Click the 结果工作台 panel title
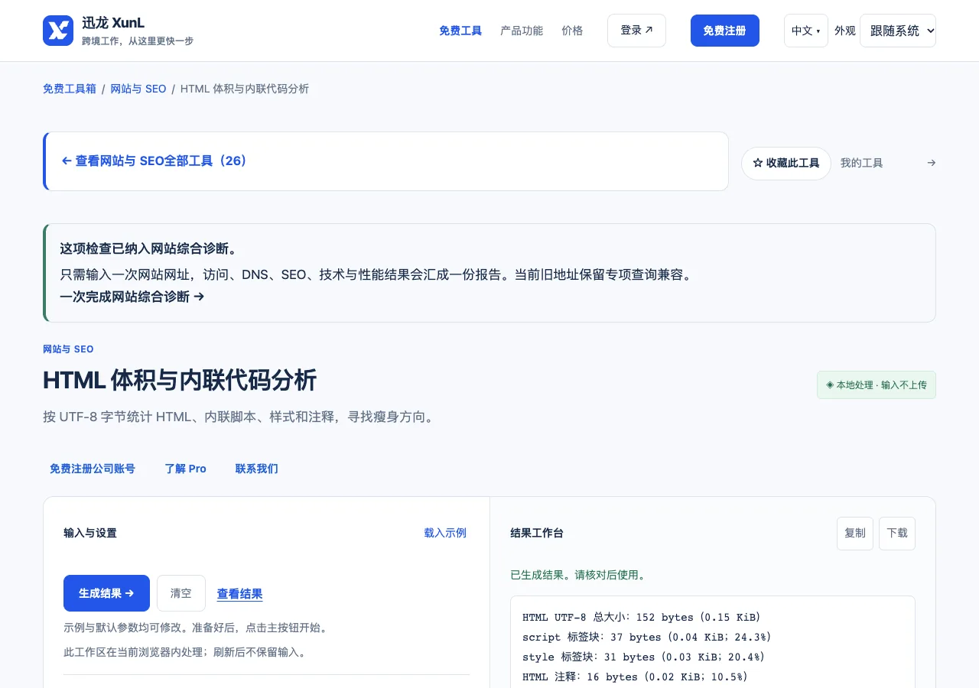Screen dimensions: 979x688 pyautogui.click(x=537, y=534)
